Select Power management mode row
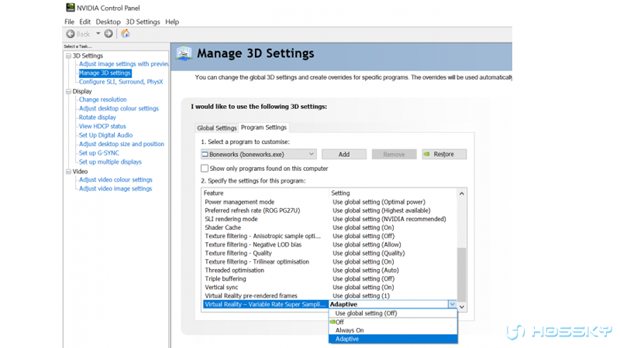Screen dimensions: 620x348 coord(330,202)
